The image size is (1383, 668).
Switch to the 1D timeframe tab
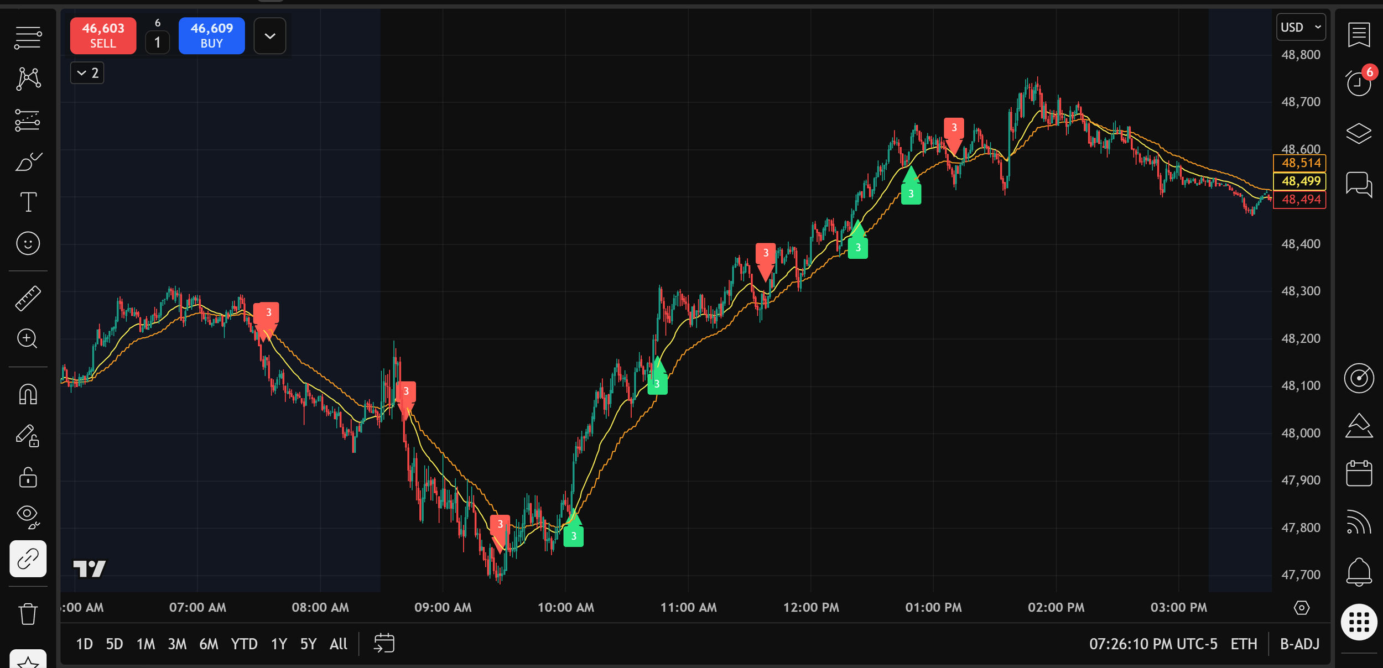click(x=84, y=643)
